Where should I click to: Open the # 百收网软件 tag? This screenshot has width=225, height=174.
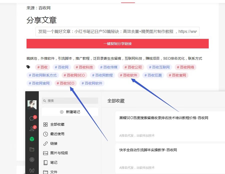click(92, 83)
